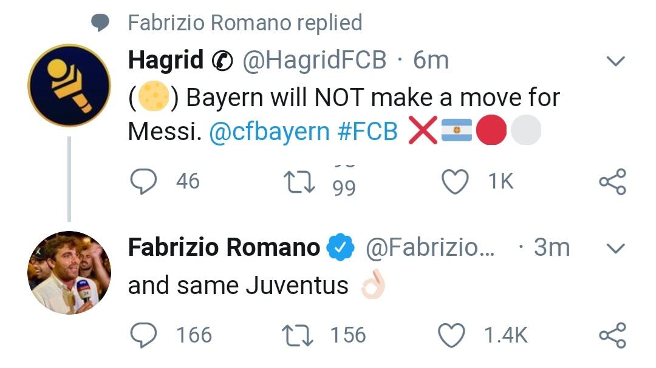Click the 'Fabrizio Romano replied' header

pos(245,23)
